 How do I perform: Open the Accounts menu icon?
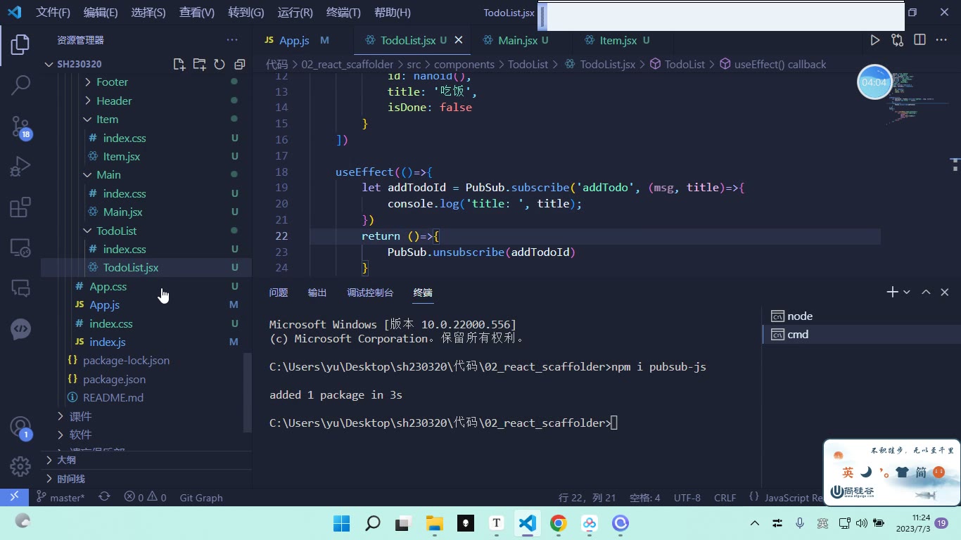[x=20, y=426]
